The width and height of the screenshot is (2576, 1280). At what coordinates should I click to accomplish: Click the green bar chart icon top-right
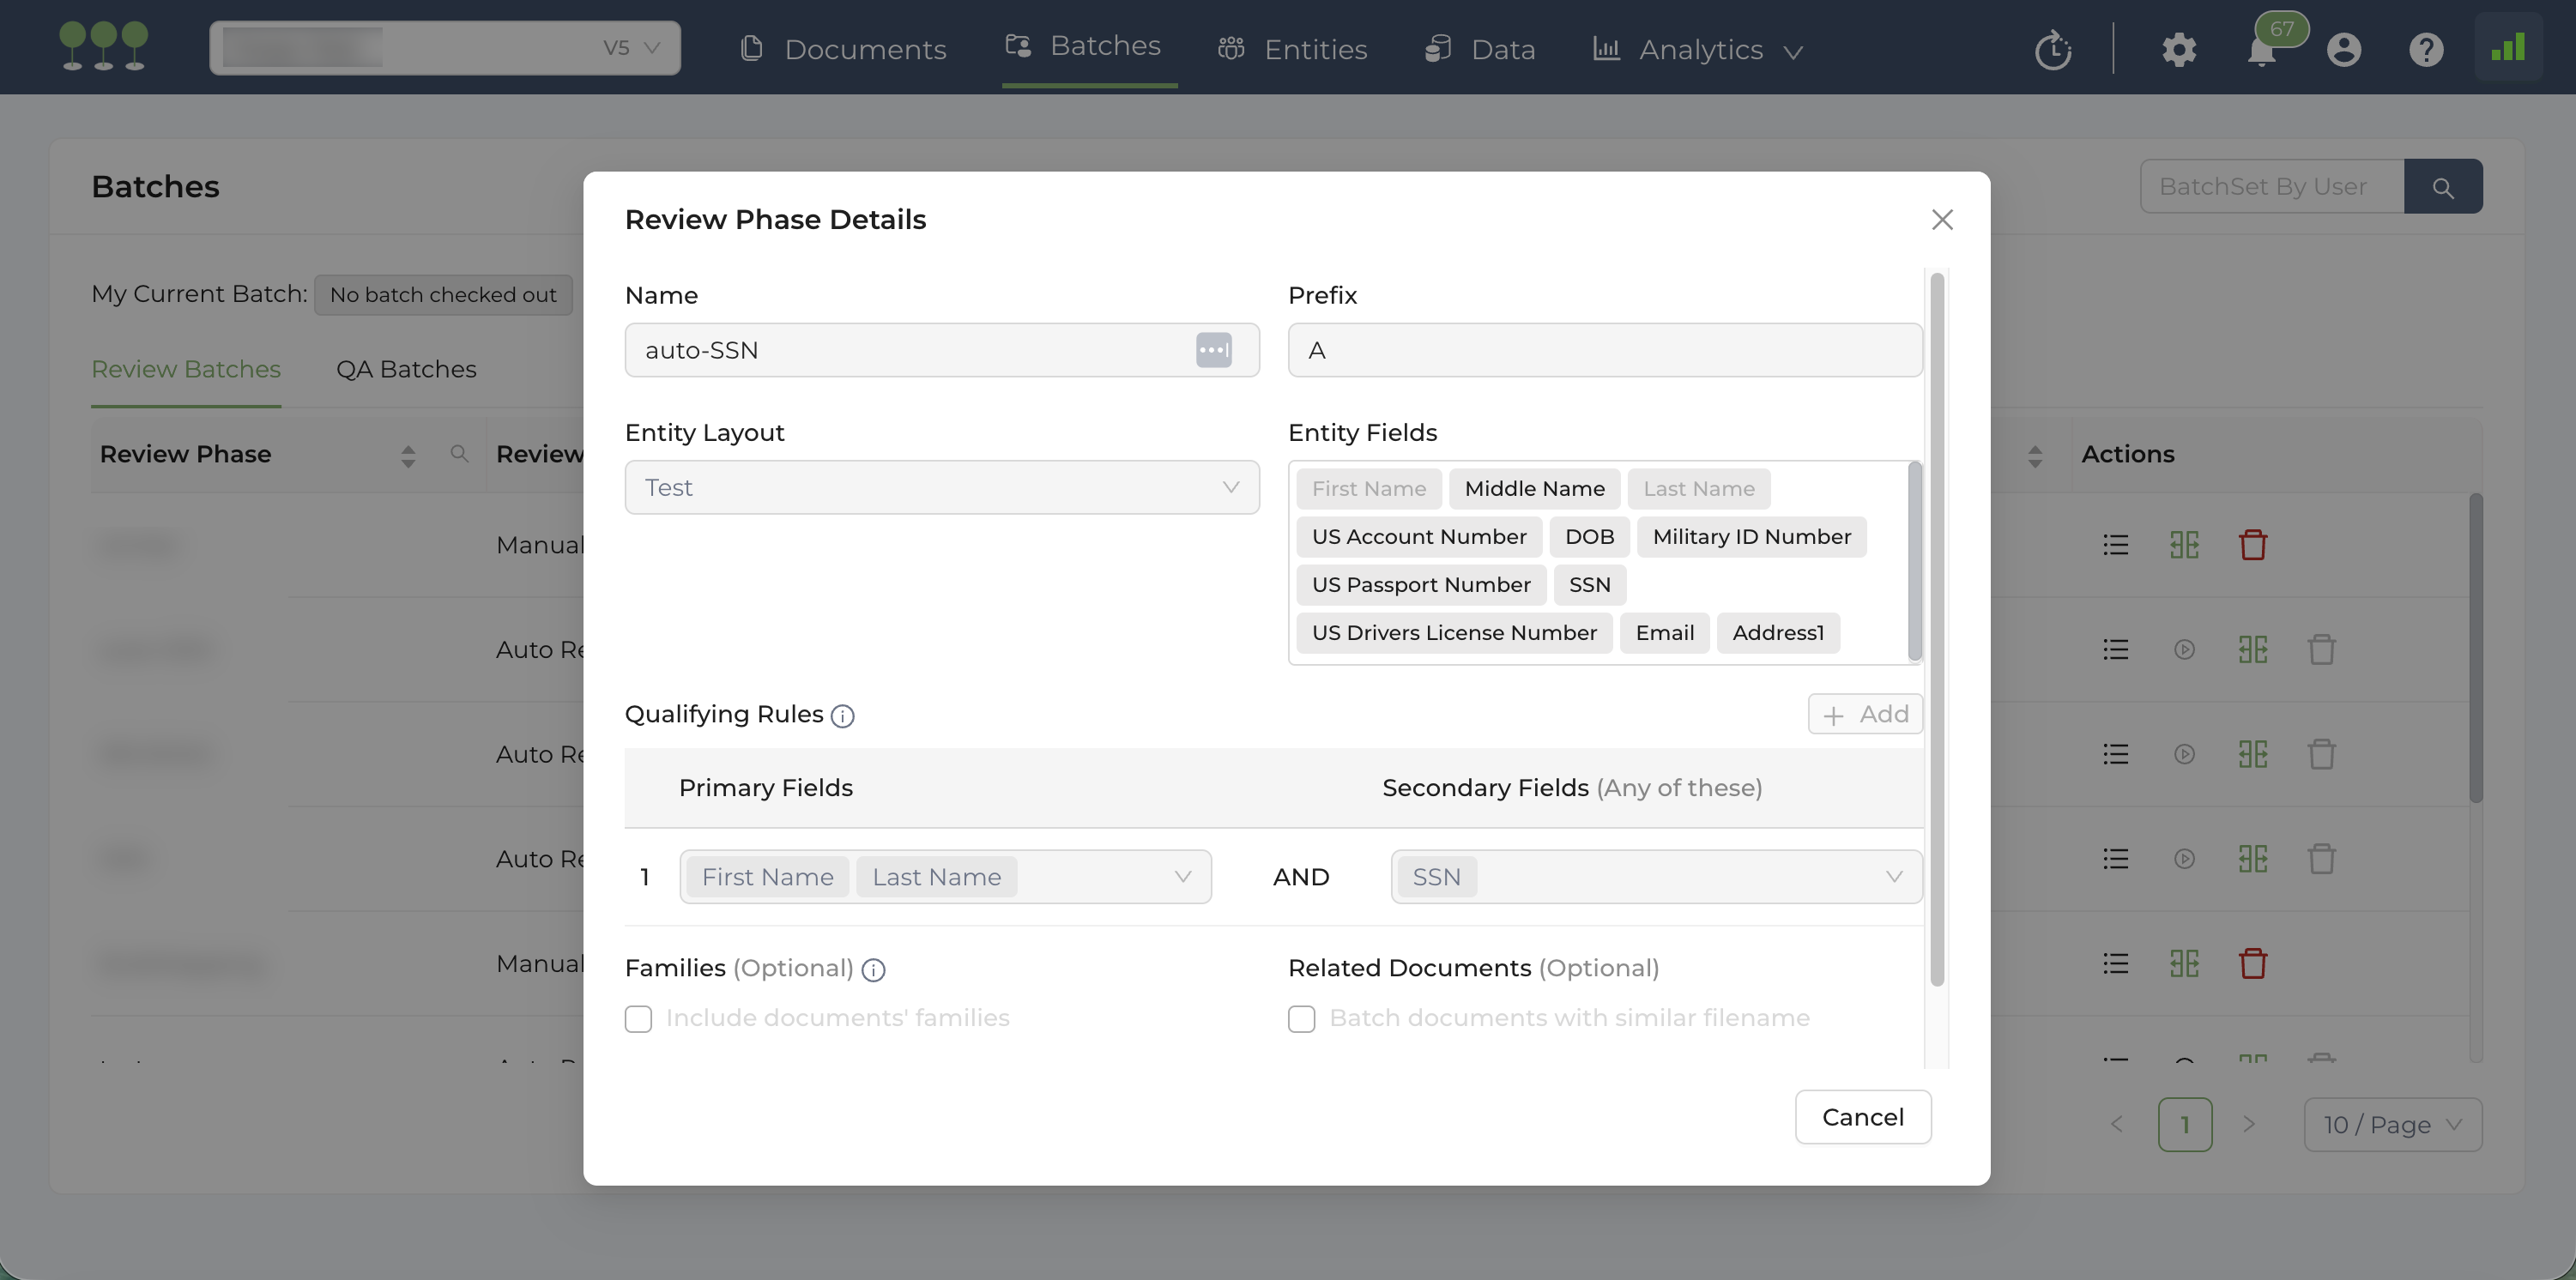2507,47
